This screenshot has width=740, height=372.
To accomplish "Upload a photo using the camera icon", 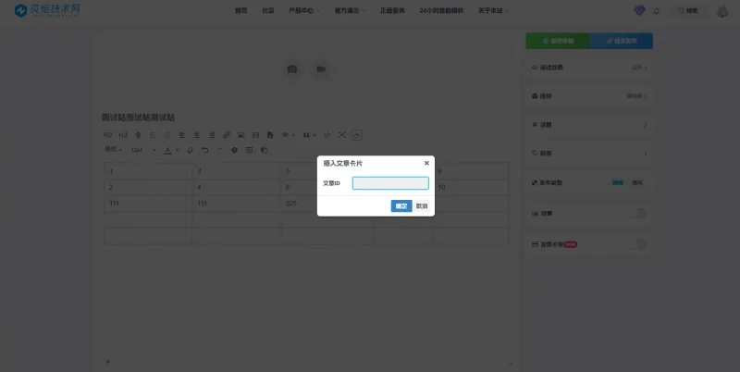I will 292,69.
